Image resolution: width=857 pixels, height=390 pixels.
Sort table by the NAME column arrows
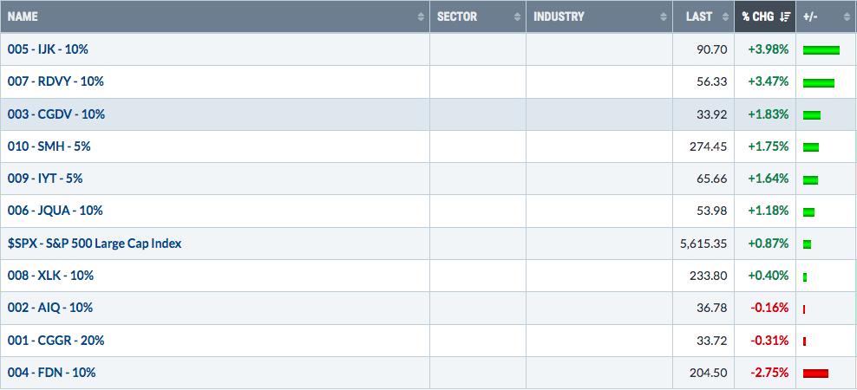(x=421, y=17)
